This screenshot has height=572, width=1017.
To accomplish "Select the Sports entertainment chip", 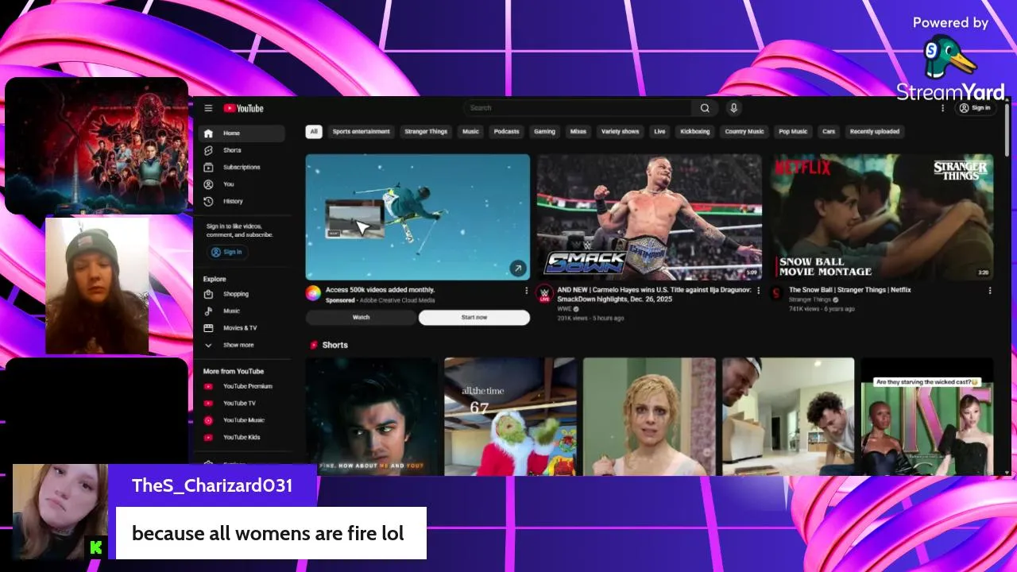I will (361, 132).
